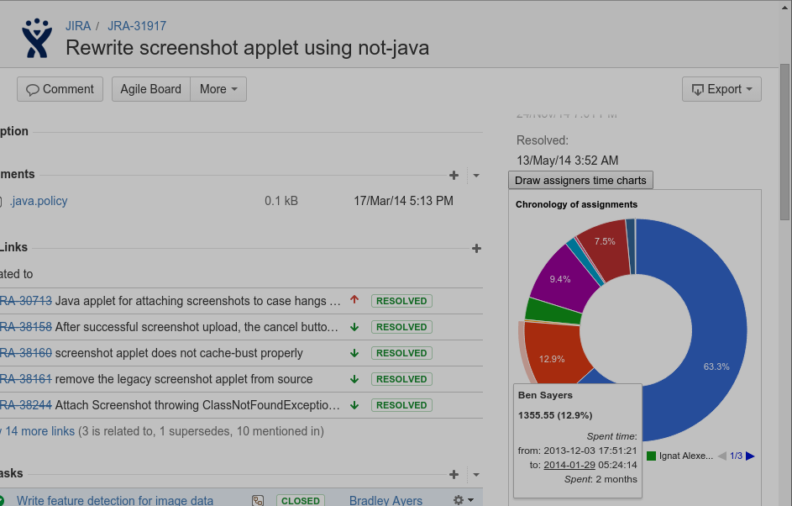This screenshot has height=506, width=792.
Task: Go to next legend page arrow
Action: (750, 456)
